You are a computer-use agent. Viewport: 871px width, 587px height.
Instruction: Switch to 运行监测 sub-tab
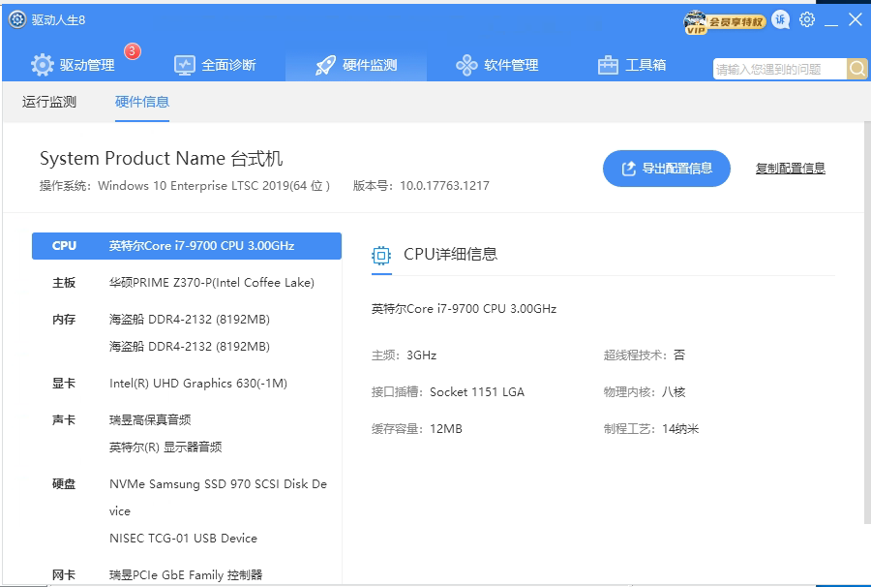click(49, 102)
